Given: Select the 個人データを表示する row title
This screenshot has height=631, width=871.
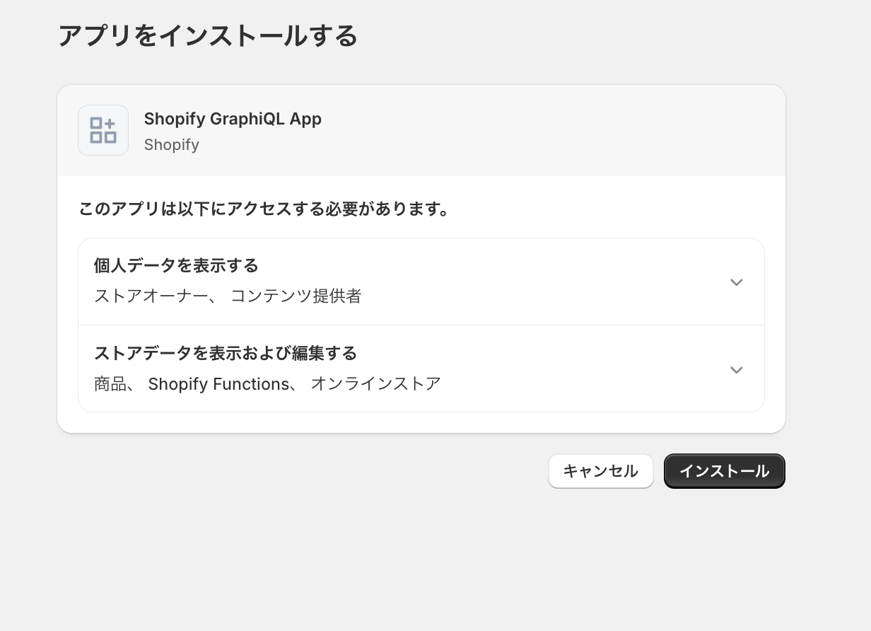Looking at the screenshot, I should (176, 266).
